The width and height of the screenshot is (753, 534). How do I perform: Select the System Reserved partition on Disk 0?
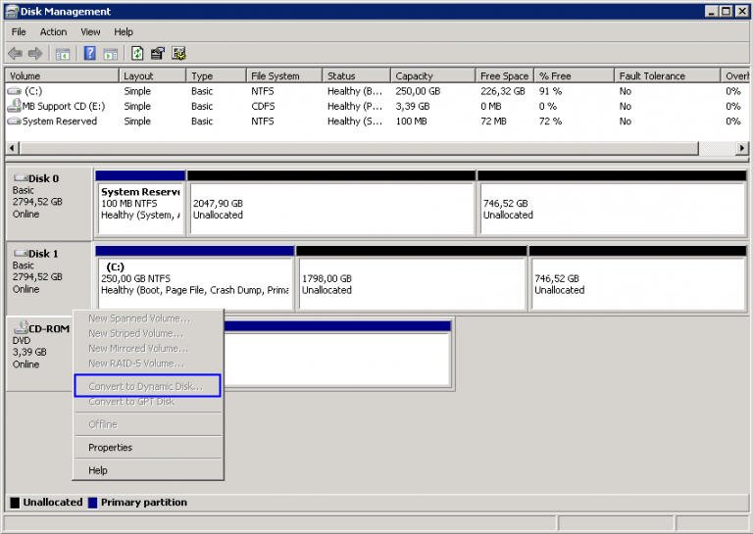139,204
